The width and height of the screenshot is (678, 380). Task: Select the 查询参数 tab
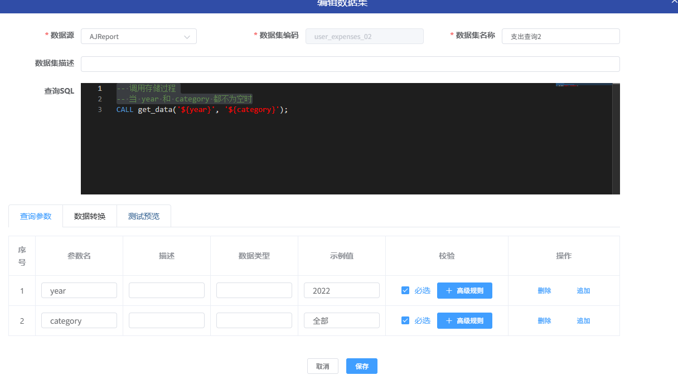(36, 216)
